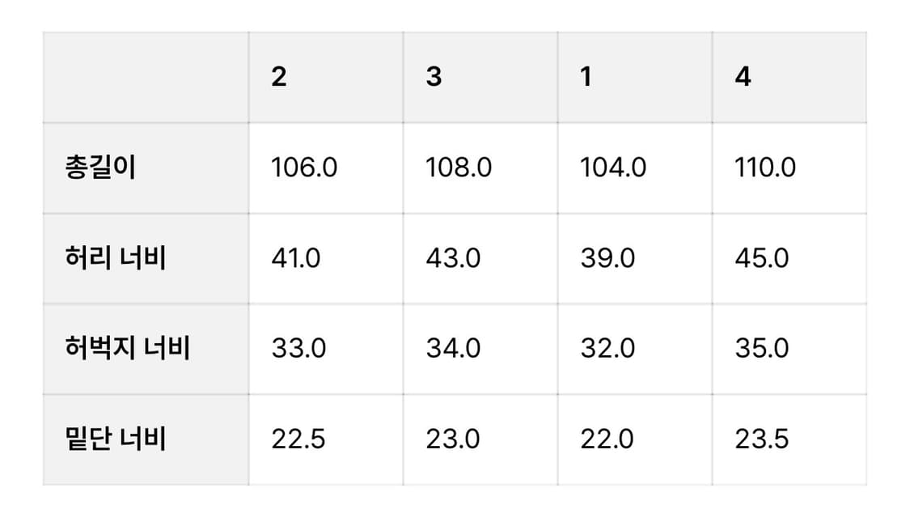The width and height of the screenshot is (910, 505).
Task: Select the 23.5 cell in 밑단 너비 row
Action: click(x=762, y=439)
